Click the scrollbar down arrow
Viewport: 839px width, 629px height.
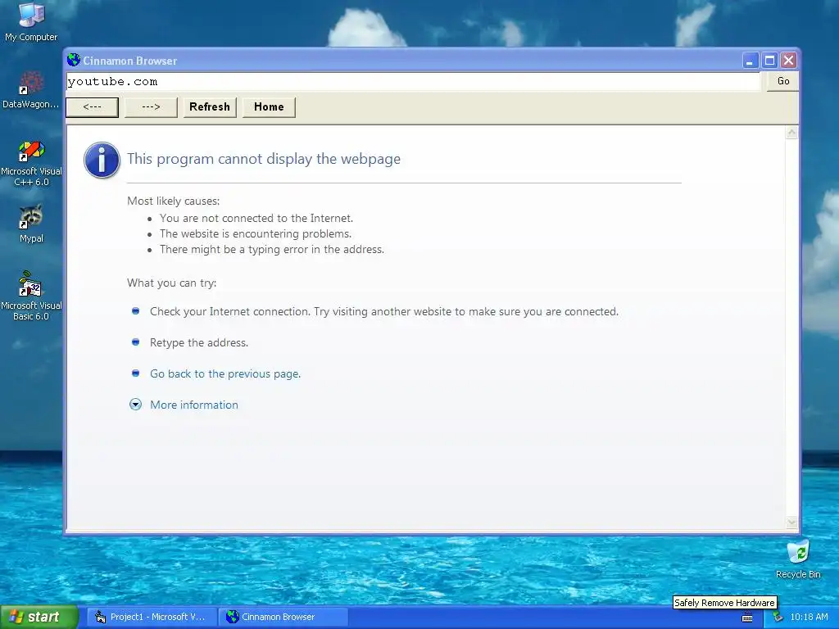792,522
